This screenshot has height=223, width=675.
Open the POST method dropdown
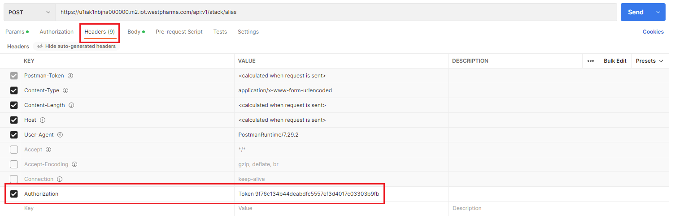click(30, 12)
